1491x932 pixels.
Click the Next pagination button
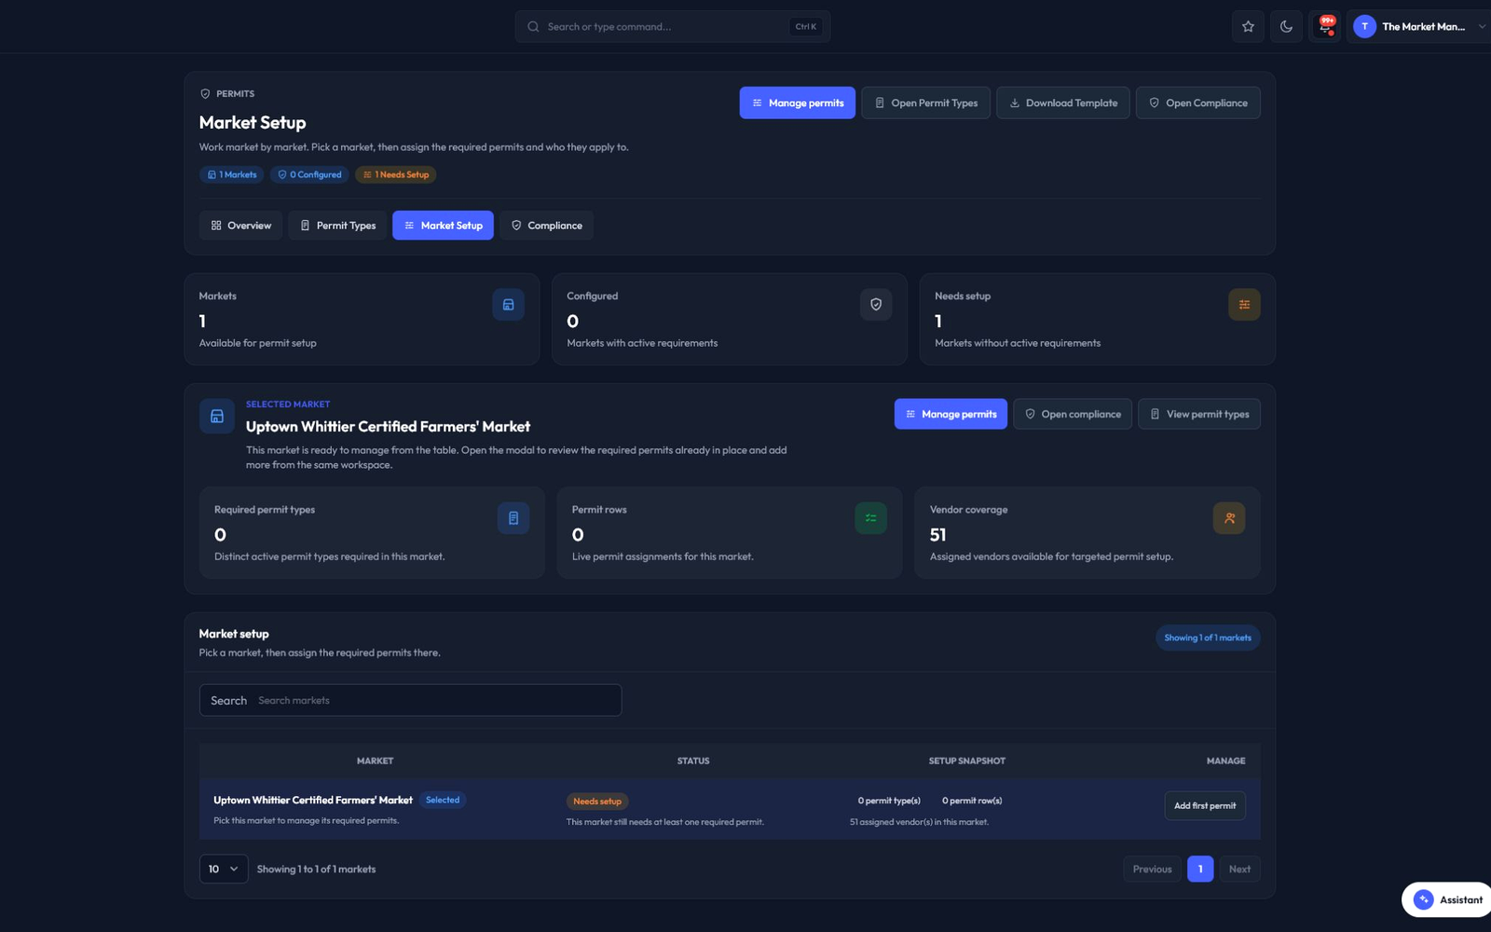click(1239, 869)
